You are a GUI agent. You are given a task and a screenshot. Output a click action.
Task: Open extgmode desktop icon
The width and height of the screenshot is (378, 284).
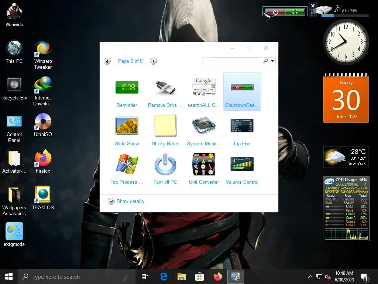[14, 234]
